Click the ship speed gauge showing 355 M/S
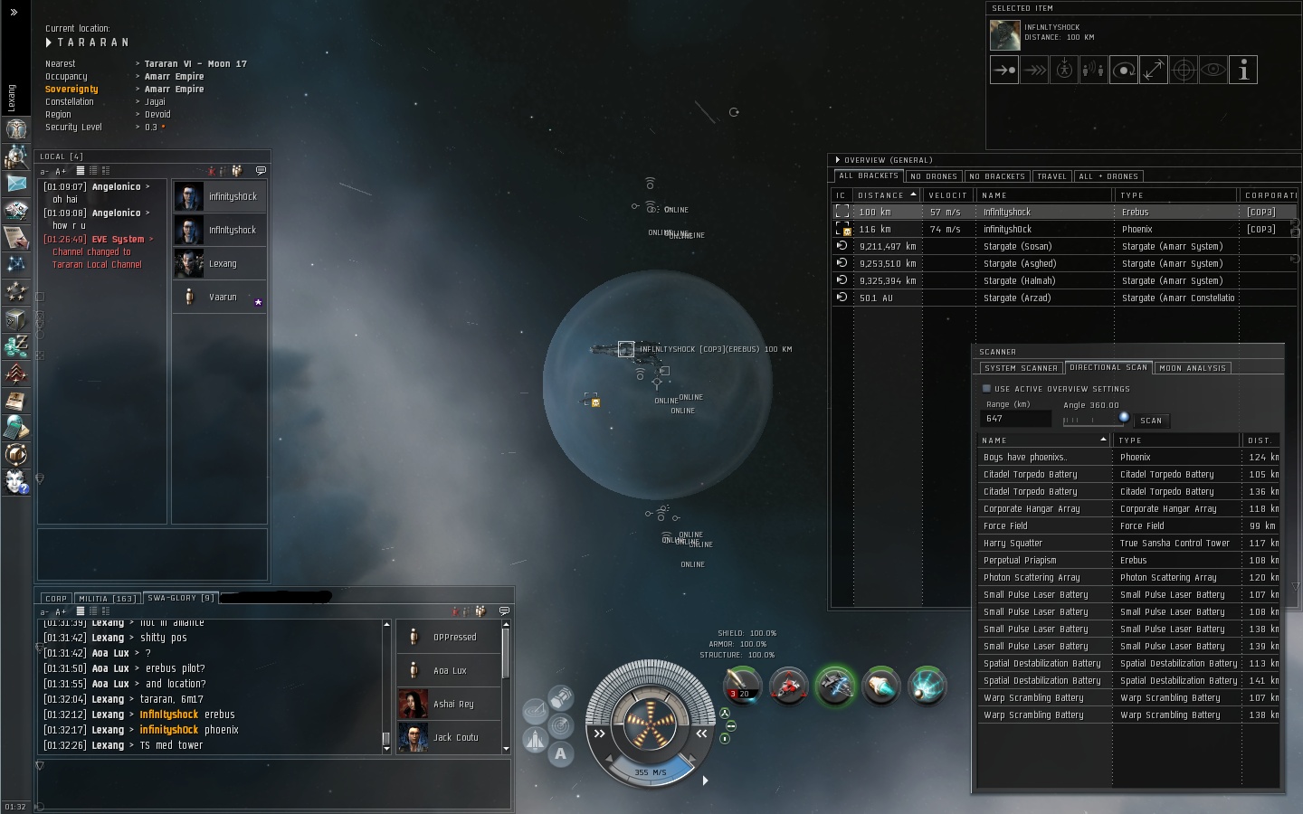 tap(650, 771)
